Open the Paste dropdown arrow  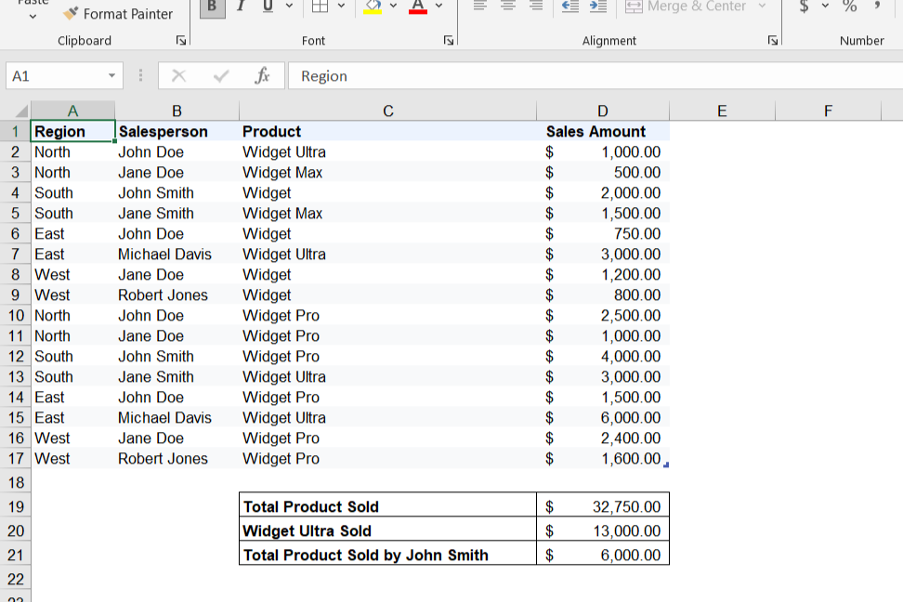click(33, 17)
